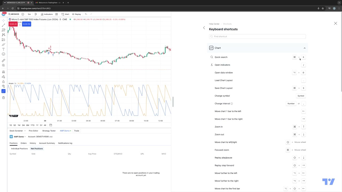The width and height of the screenshot is (342, 192).
Task: Set the chart range to YTD
Action: coord(32,125)
